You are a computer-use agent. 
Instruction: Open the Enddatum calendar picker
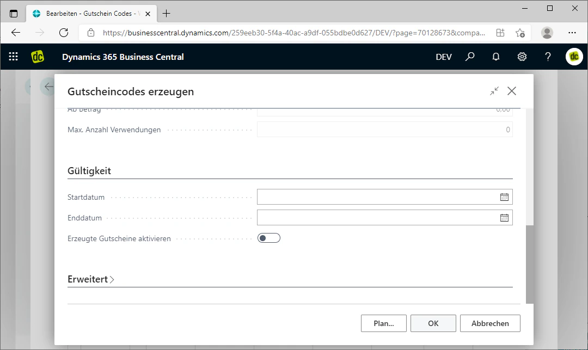(x=504, y=218)
